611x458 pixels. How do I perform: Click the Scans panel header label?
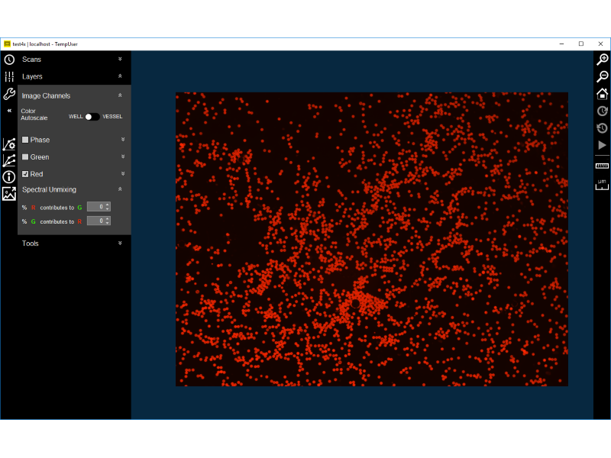[31, 60]
